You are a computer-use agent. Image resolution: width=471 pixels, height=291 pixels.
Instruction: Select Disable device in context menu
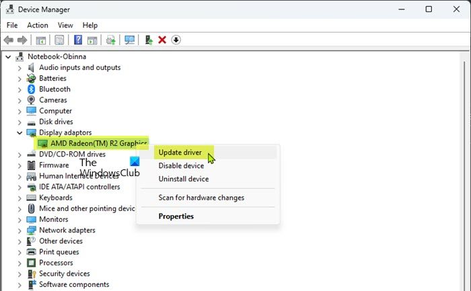[181, 166]
